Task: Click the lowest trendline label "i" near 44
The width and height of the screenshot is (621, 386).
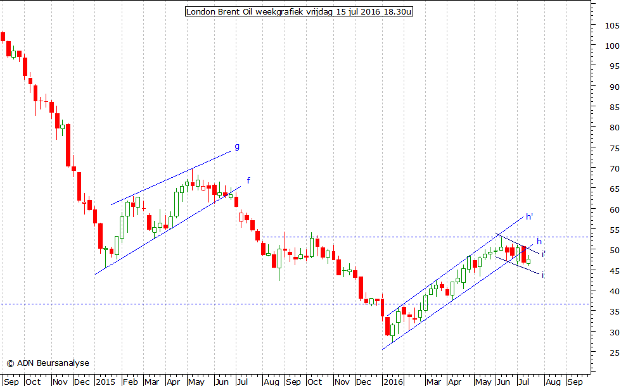Action: click(x=542, y=275)
